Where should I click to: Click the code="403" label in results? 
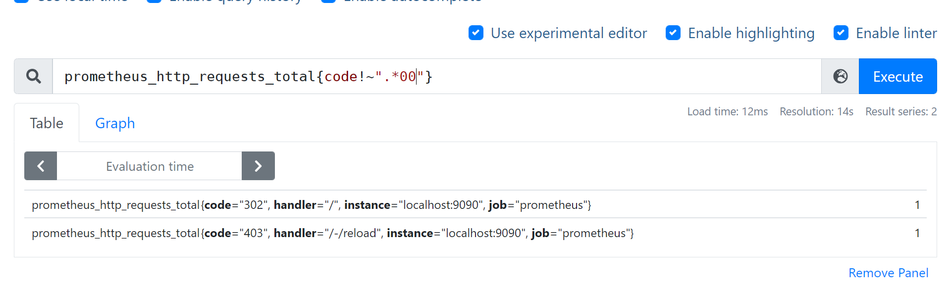(236, 233)
